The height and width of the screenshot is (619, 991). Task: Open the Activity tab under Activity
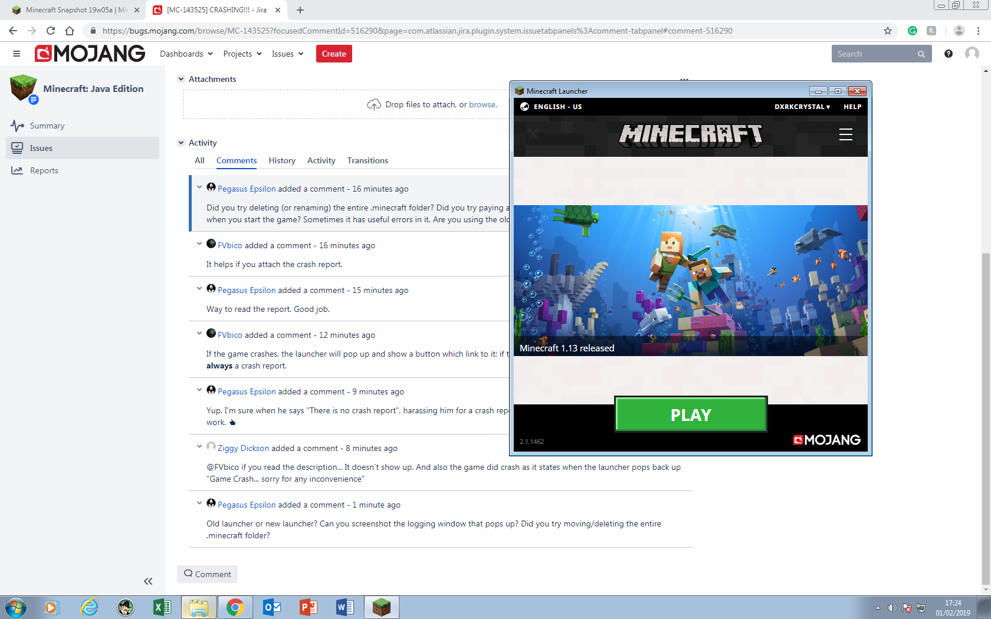pyautogui.click(x=321, y=160)
